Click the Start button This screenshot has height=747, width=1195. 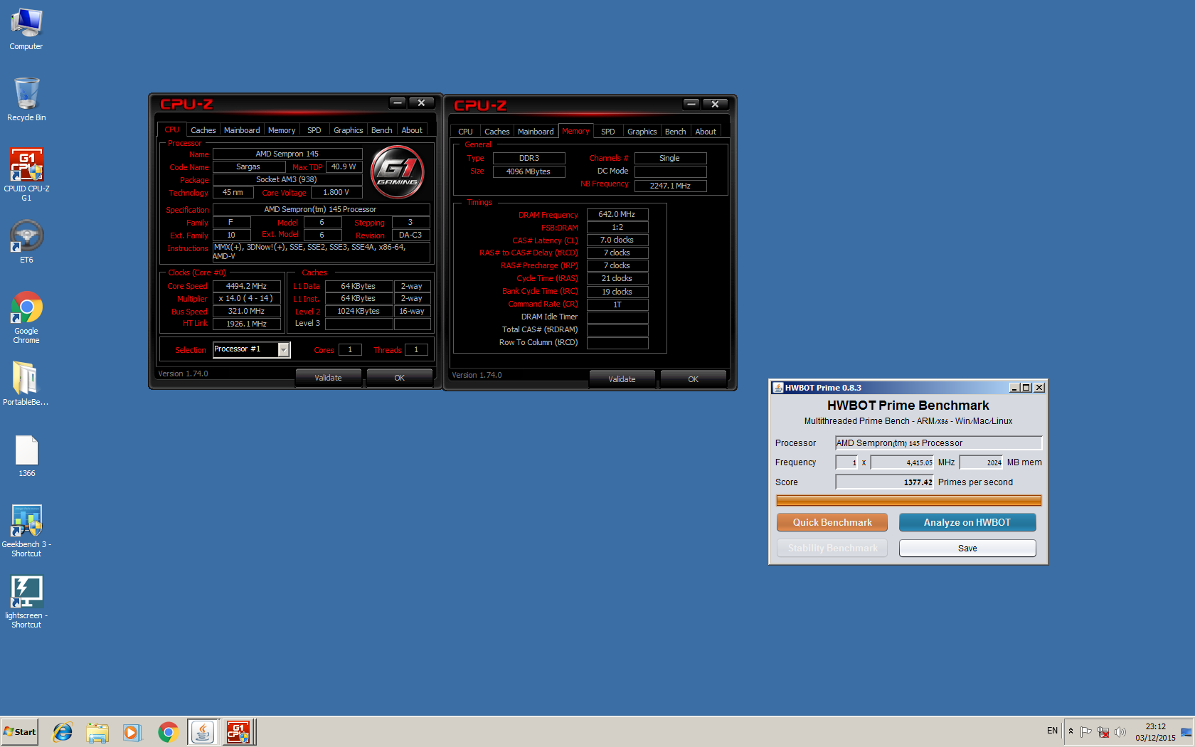click(x=19, y=732)
